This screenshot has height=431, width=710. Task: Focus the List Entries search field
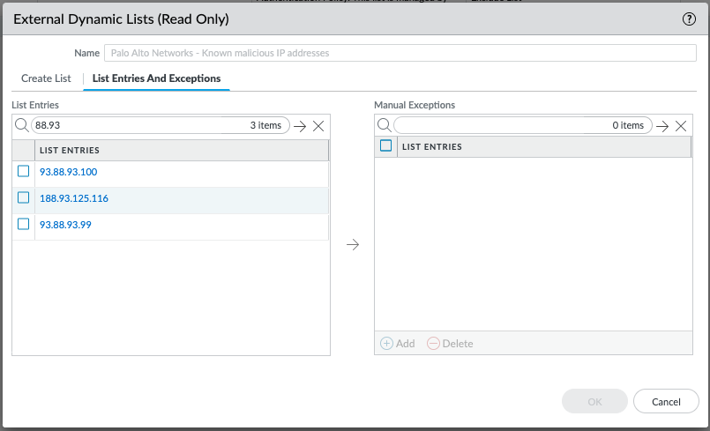[x=137, y=126]
